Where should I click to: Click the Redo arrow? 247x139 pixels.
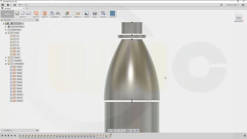(25, 5)
